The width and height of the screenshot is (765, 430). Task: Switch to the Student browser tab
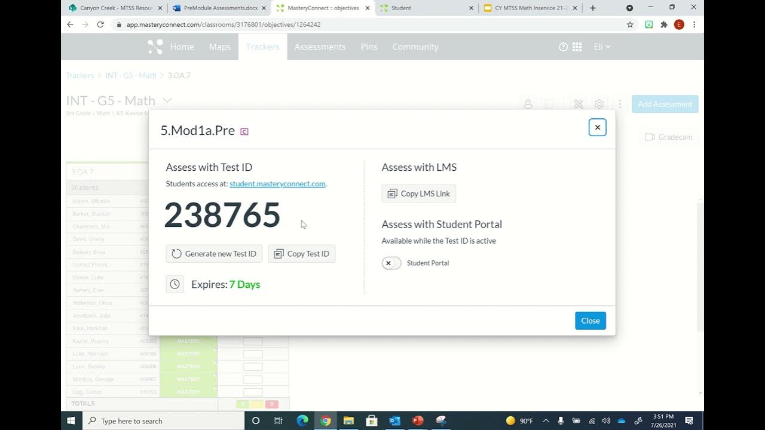tap(427, 8)
